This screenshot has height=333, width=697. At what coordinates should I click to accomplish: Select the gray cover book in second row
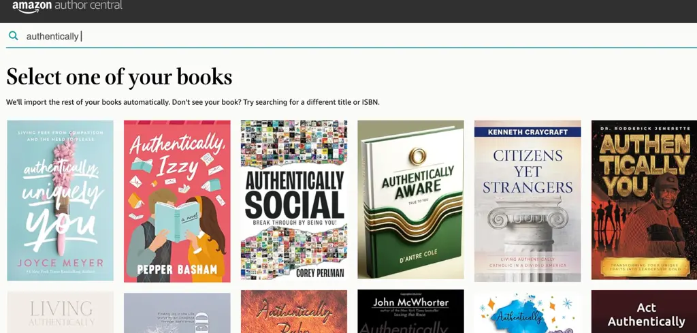[x=177, y=313]
